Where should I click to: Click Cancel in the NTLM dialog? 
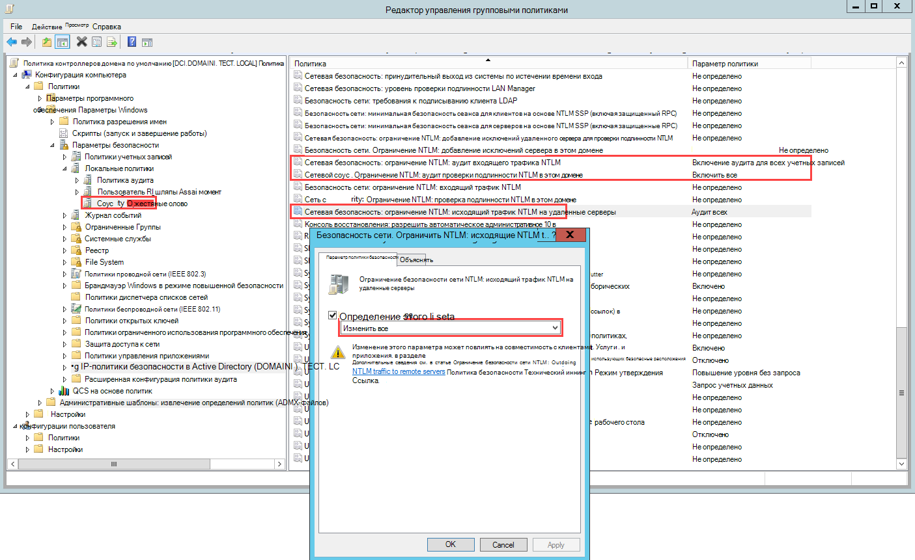[x=503, y=544]
